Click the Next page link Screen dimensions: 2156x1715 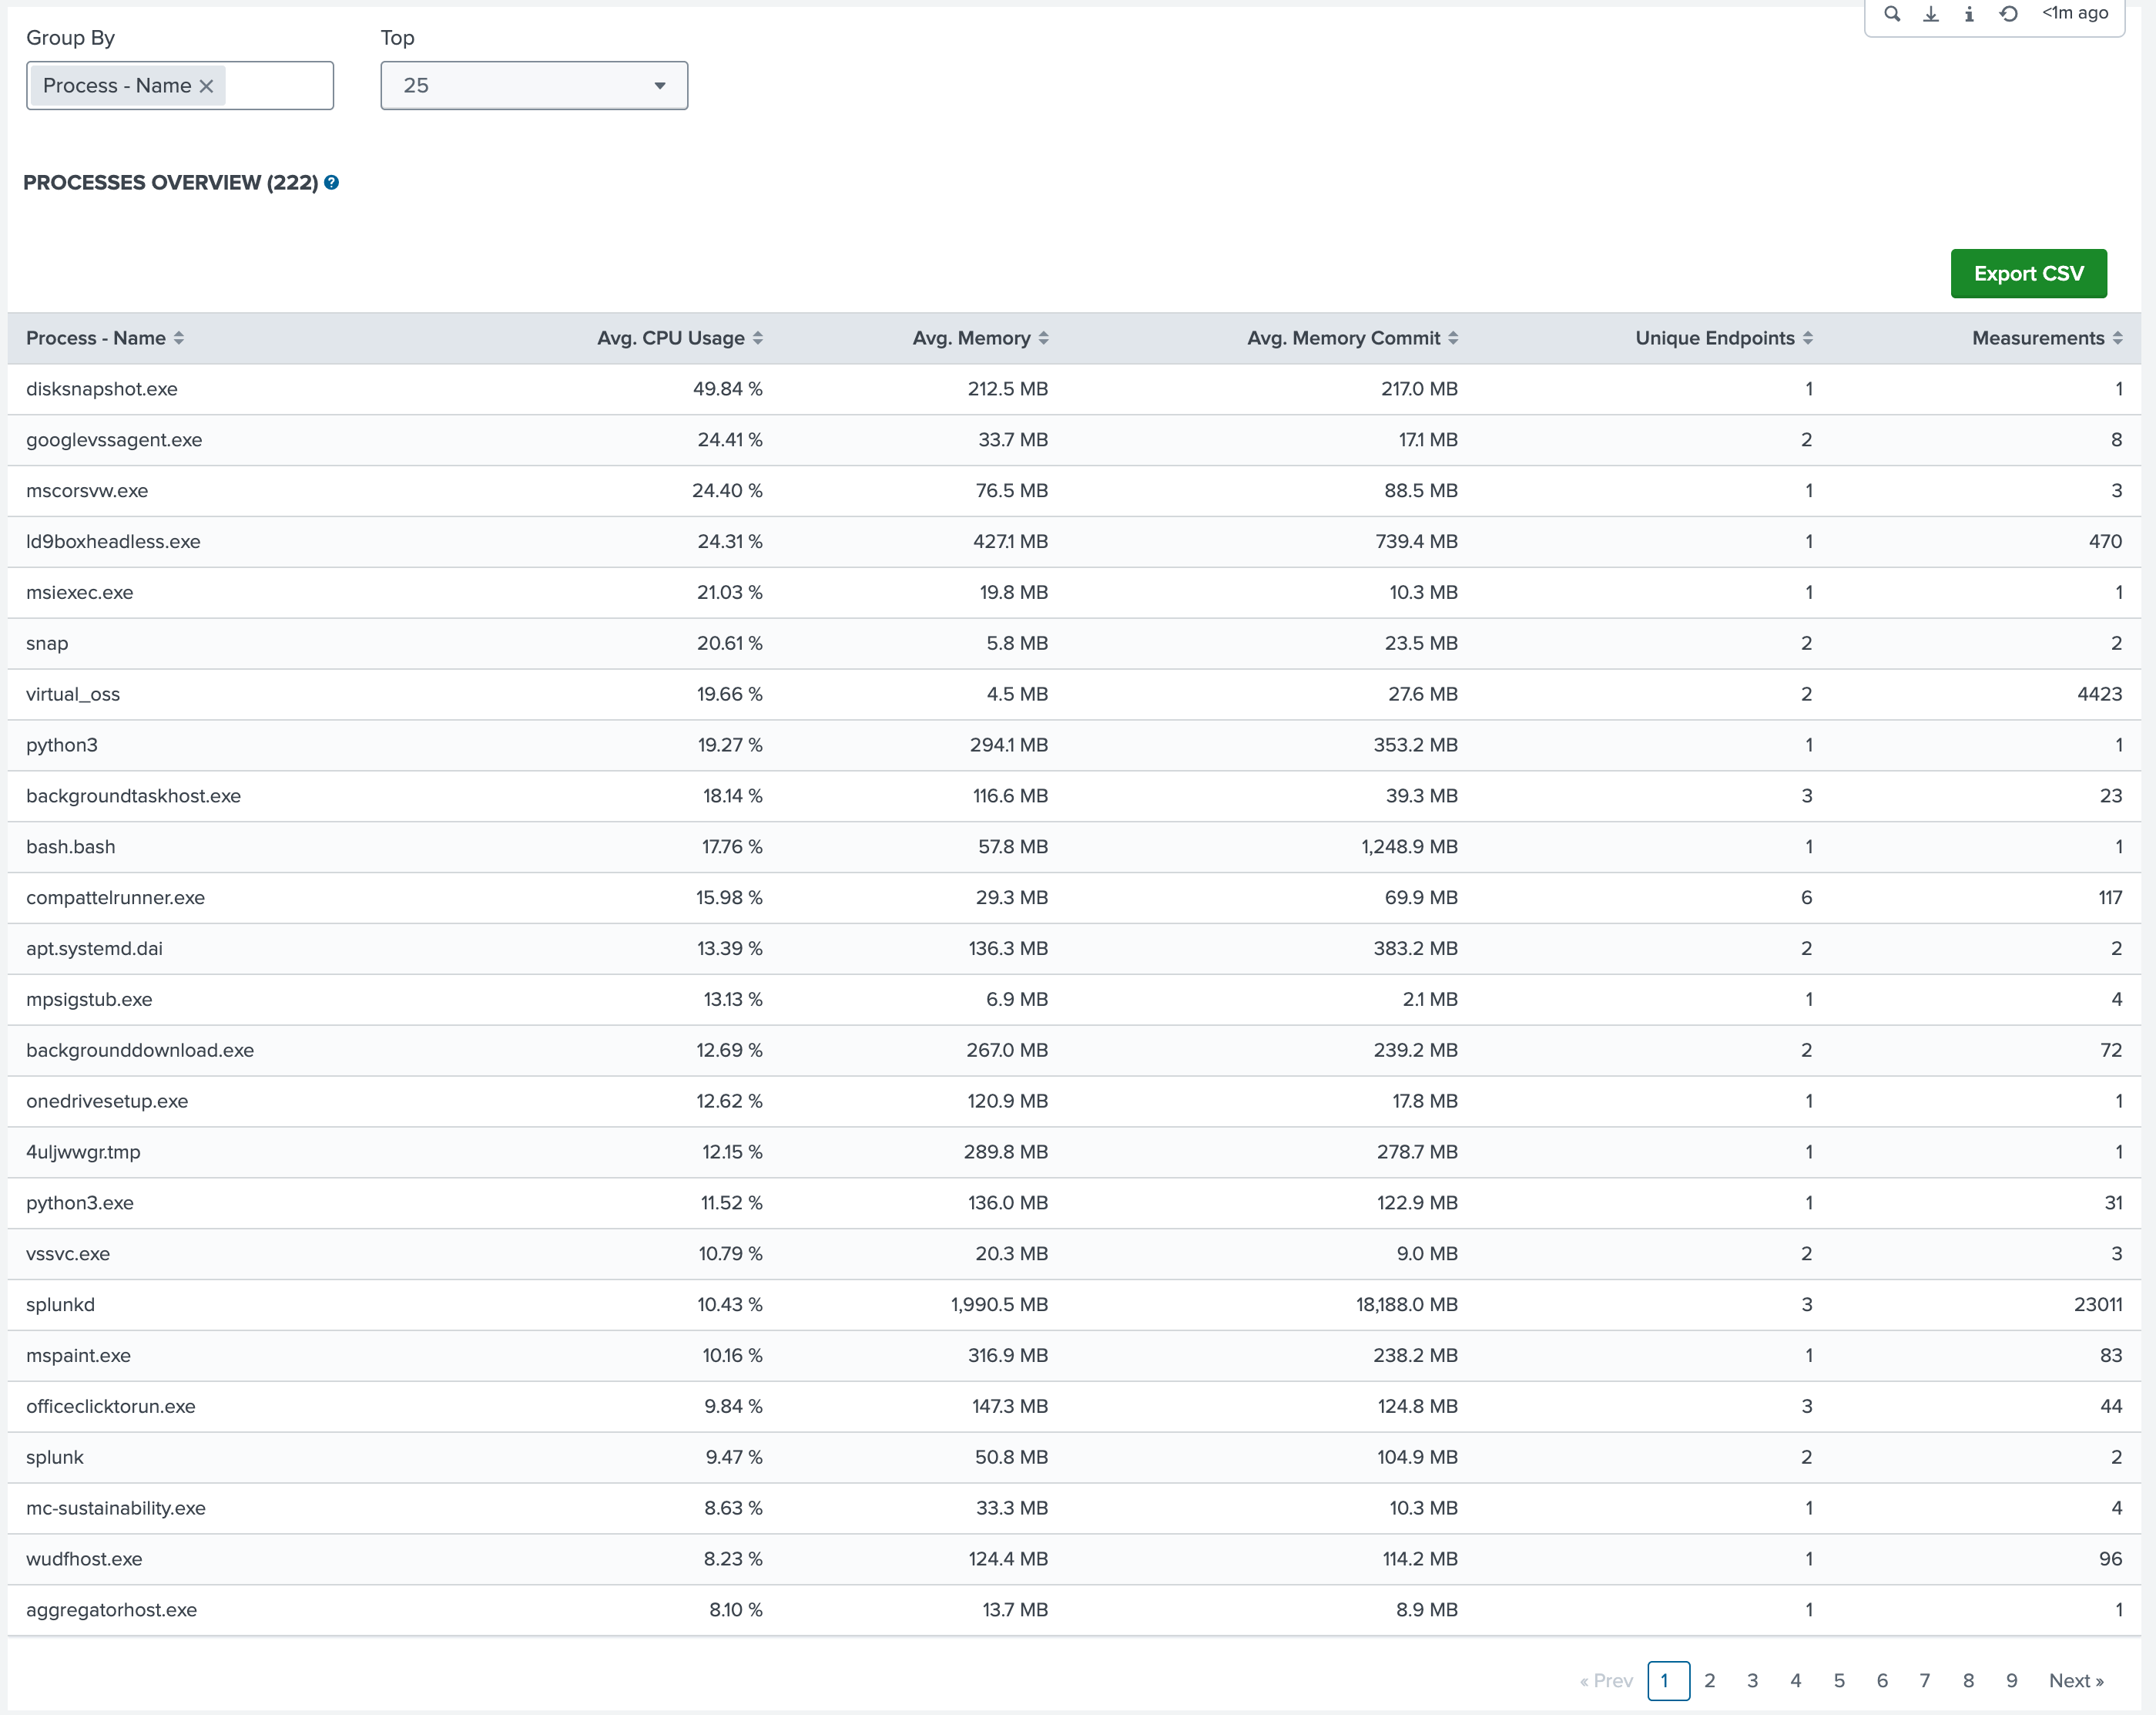(2075, 1680)
